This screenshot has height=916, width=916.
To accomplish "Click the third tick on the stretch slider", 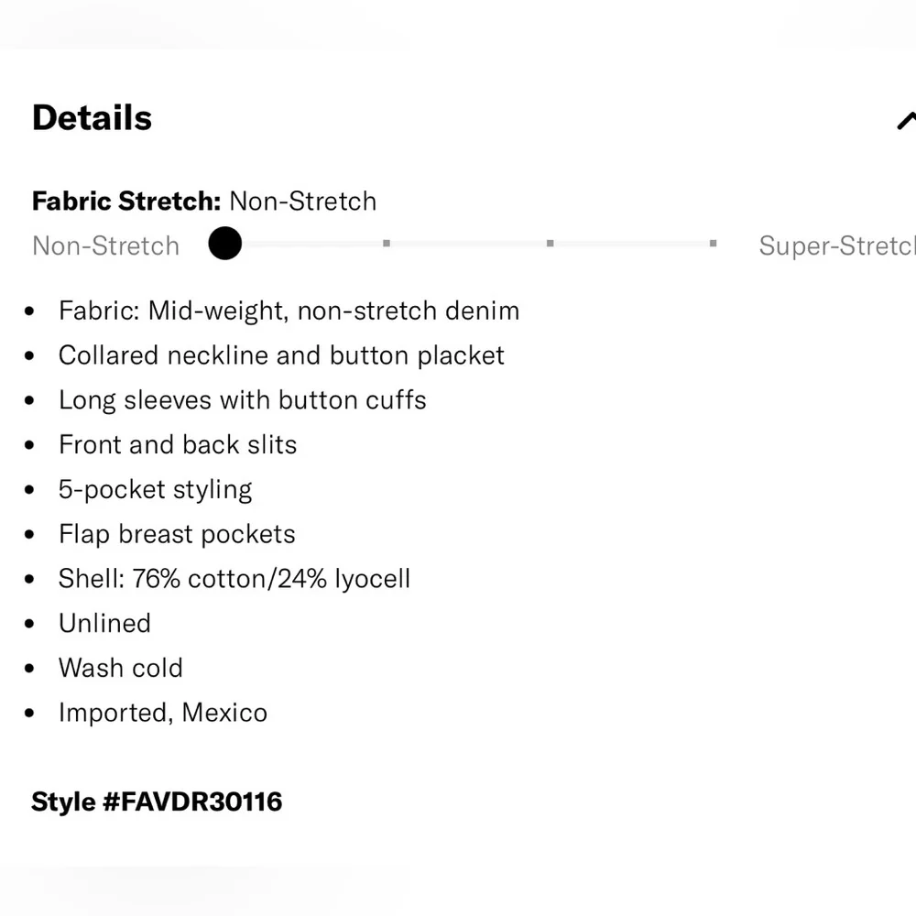I will click(550, 244).
